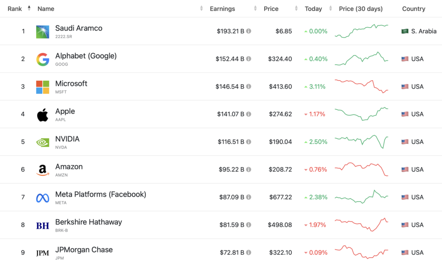Click the Alphabet Google logo icon
442x266 pixels.
[x=43, y=59]
